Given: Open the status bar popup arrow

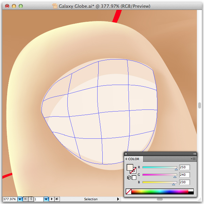Looking at the screenshot, I should pyautogui.click(x=118, y=199).
